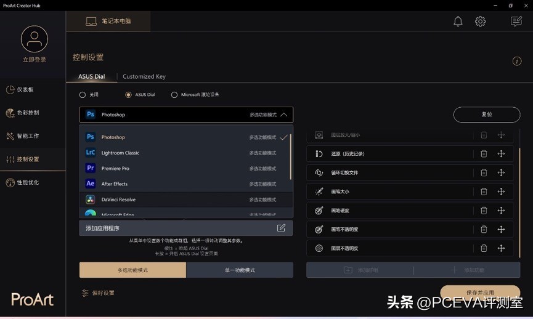Screen dimensions: 533x319
Task: Select the 多选功能模式 mode button
Action: (132, 270)
